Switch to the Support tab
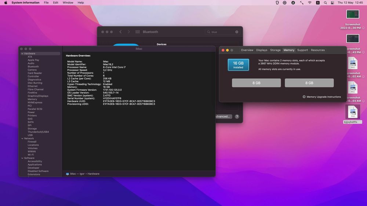The image size is (367, 206). point(302,50)
